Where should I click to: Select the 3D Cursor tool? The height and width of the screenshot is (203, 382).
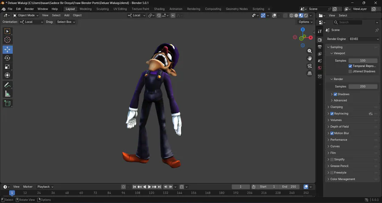click(7, 40)
